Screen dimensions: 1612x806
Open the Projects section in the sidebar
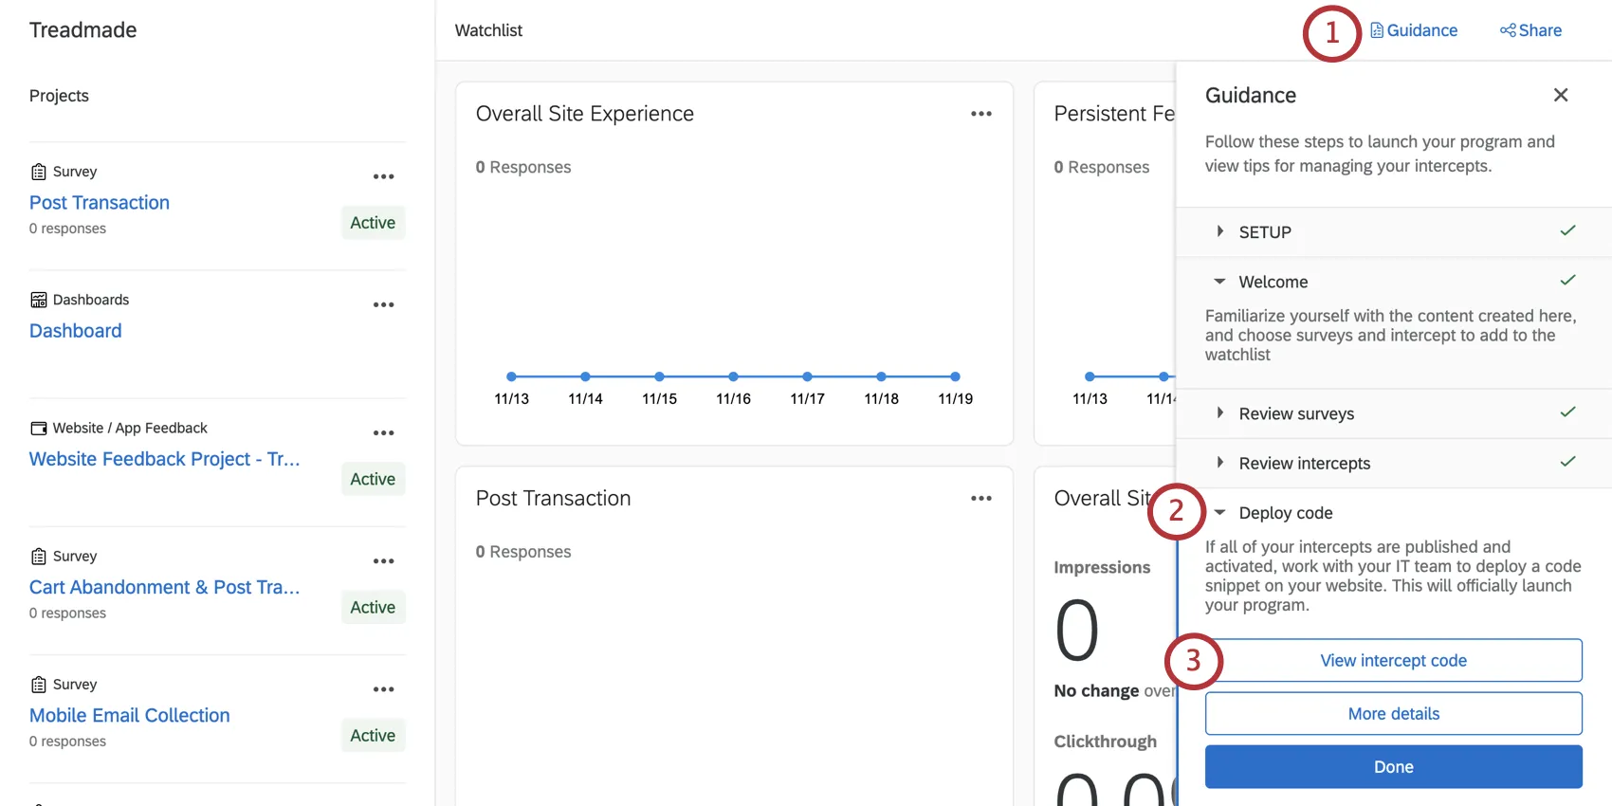click(59, 95)
